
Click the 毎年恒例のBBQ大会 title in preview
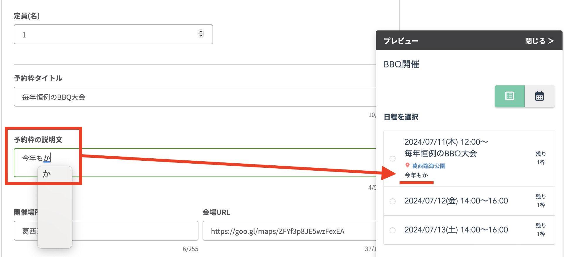[441, 153]
